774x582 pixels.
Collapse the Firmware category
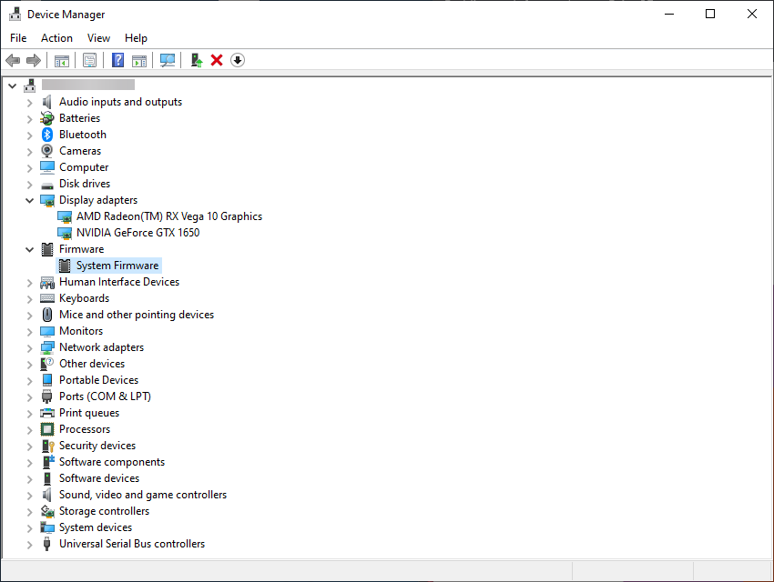pos(30,249)
